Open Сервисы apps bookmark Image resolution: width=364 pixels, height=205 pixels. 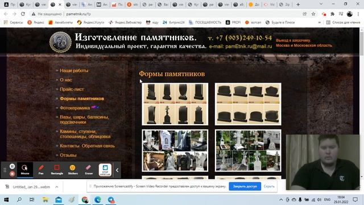13,22
